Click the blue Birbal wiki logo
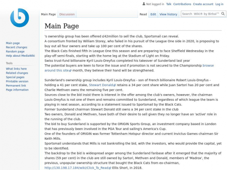 (x=20, y=18)
